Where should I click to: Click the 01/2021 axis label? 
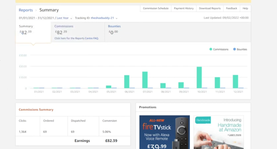pyautogui.click(x=39, y=92)
